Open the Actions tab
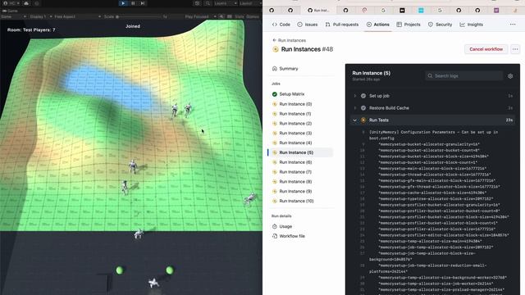The height and width of the screenshot is (295, 525). pos(377,25)
